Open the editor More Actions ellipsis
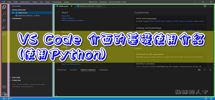215x100 pixels. 210,6
